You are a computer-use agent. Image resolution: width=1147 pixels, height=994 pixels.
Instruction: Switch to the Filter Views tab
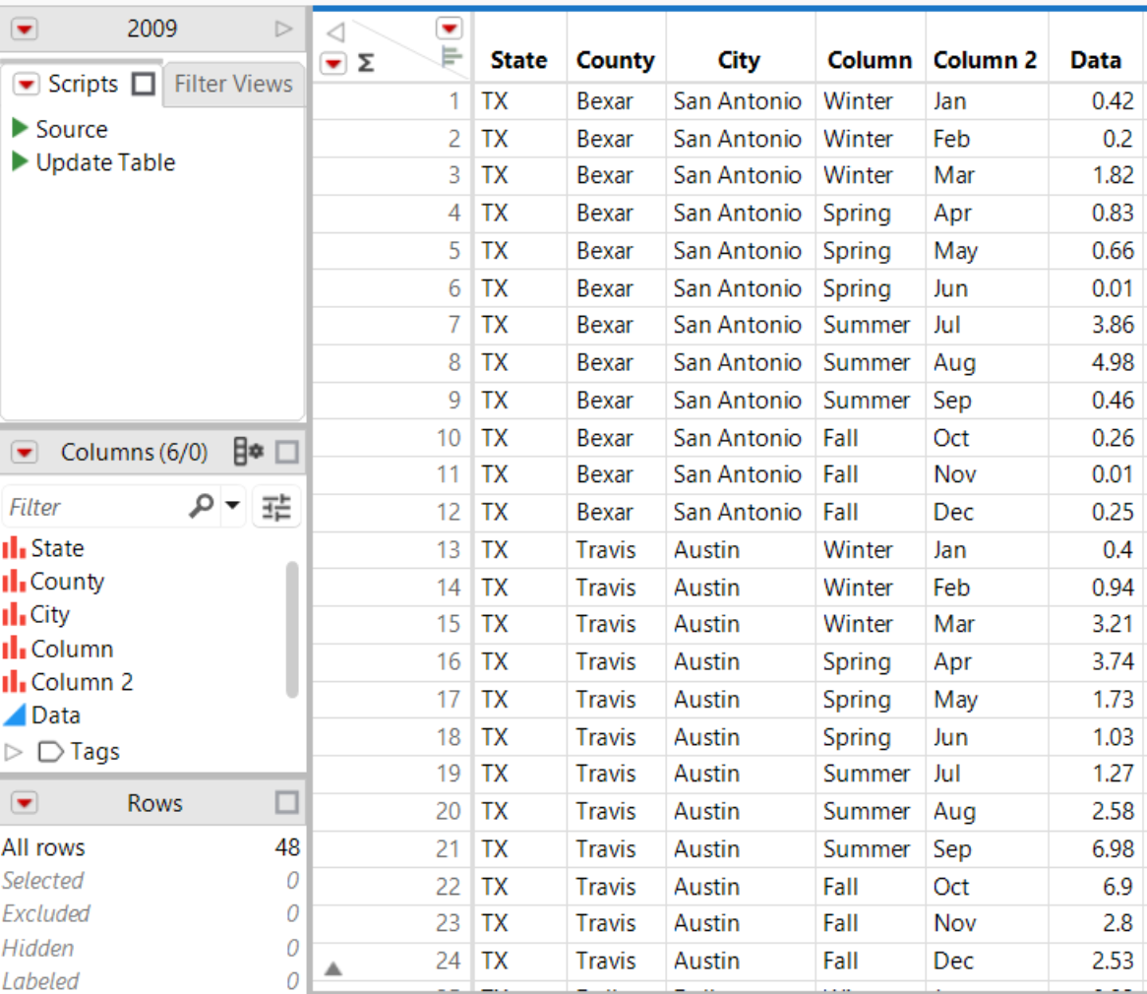pyautogui.click(x=232, y=84)
